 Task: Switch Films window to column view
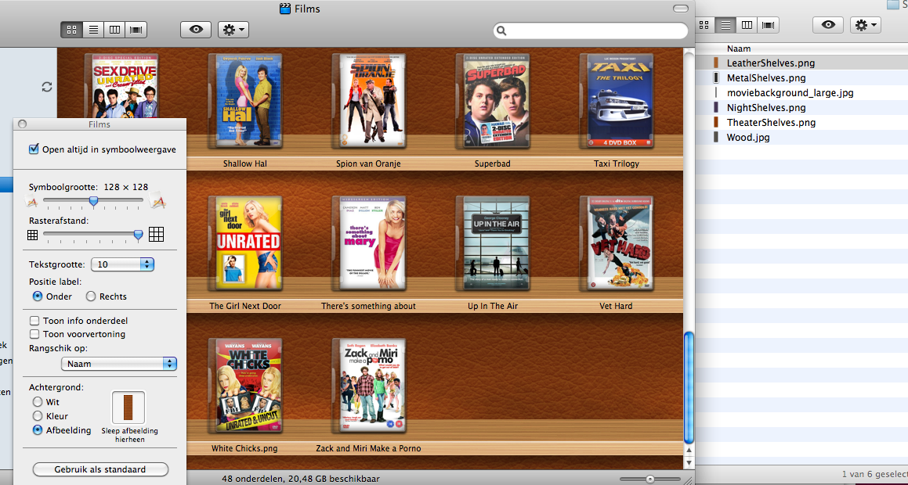[114, 30]
